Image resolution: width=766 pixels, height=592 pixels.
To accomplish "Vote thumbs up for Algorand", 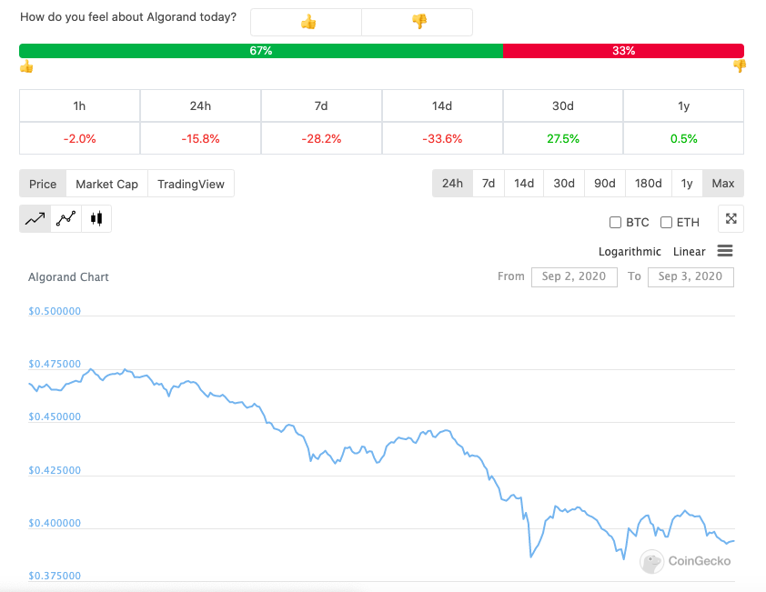I will (307, 22).
